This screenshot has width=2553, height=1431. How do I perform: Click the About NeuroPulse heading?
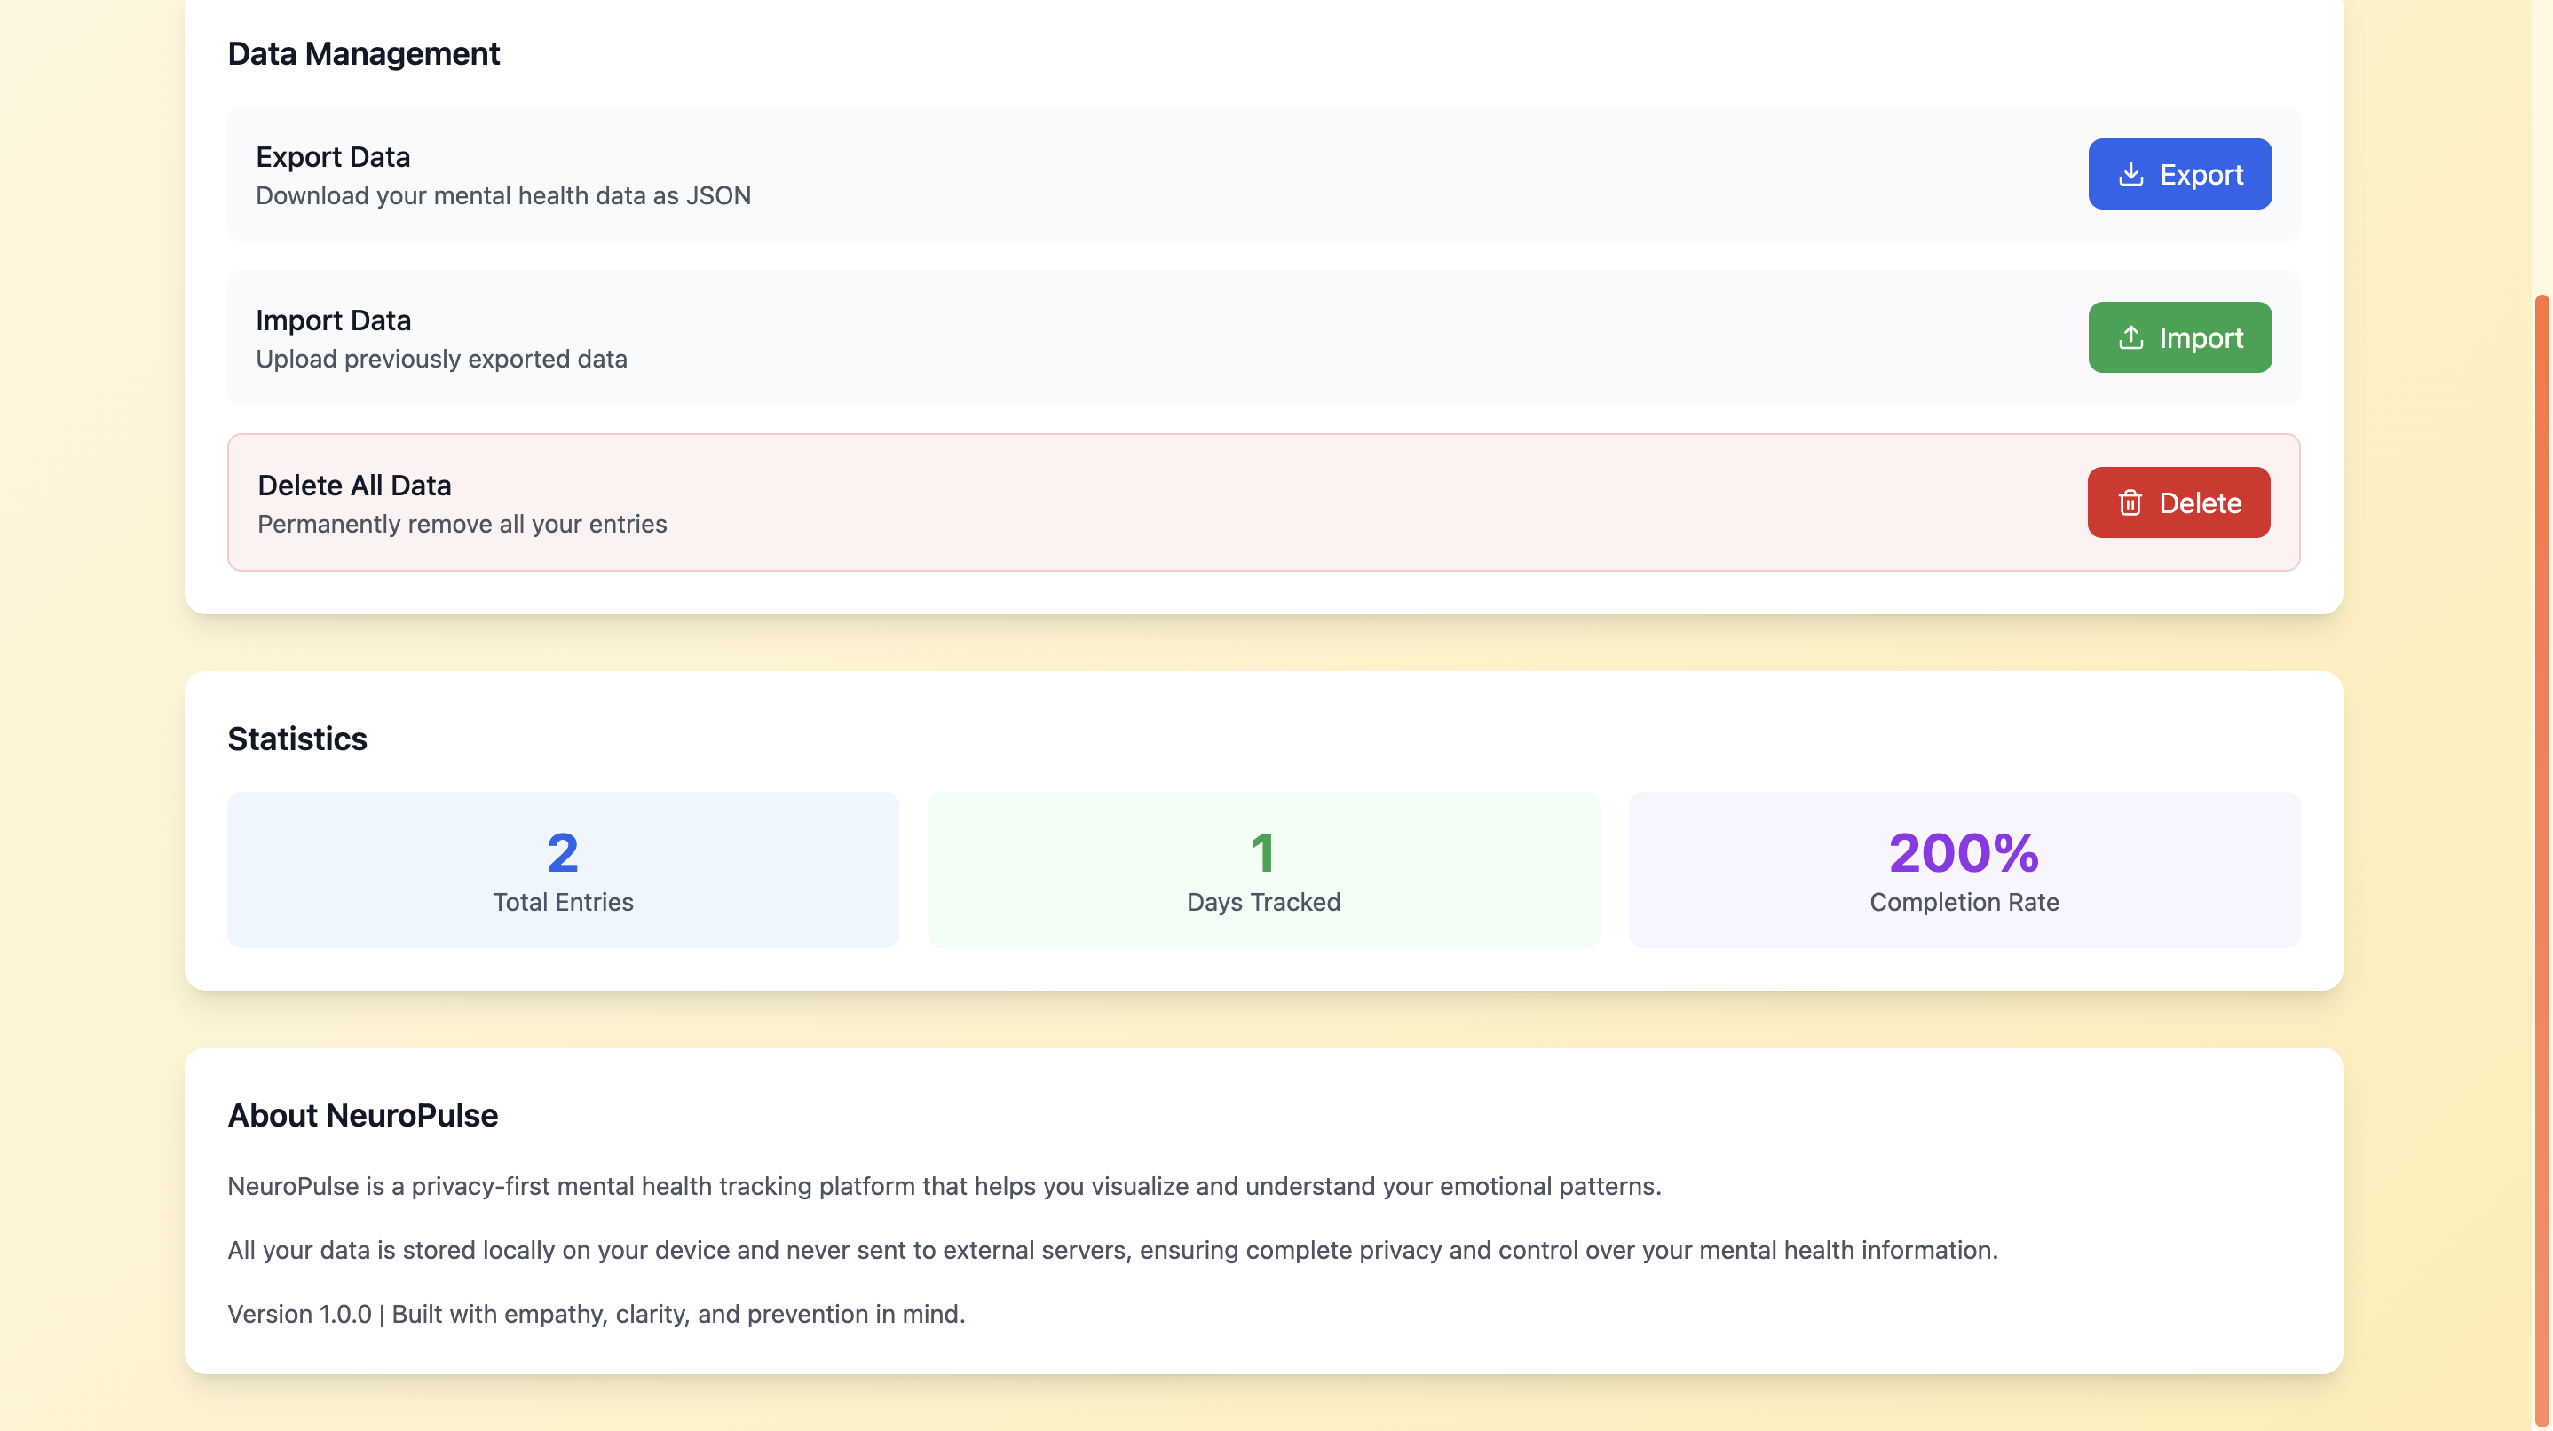363,1116
